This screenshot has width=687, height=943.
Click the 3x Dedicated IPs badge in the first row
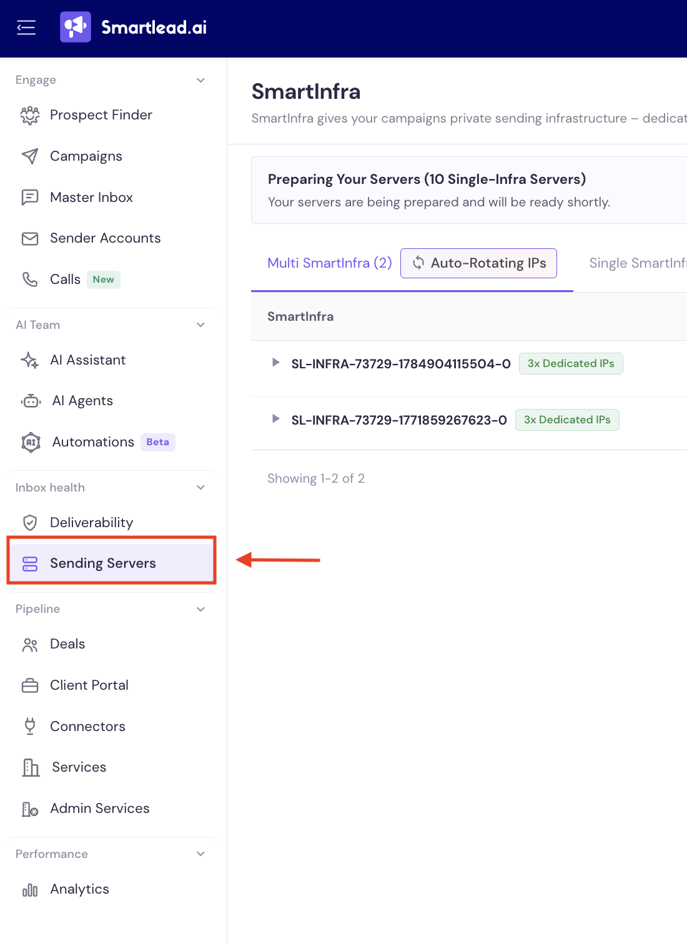(x=571, y=363)
